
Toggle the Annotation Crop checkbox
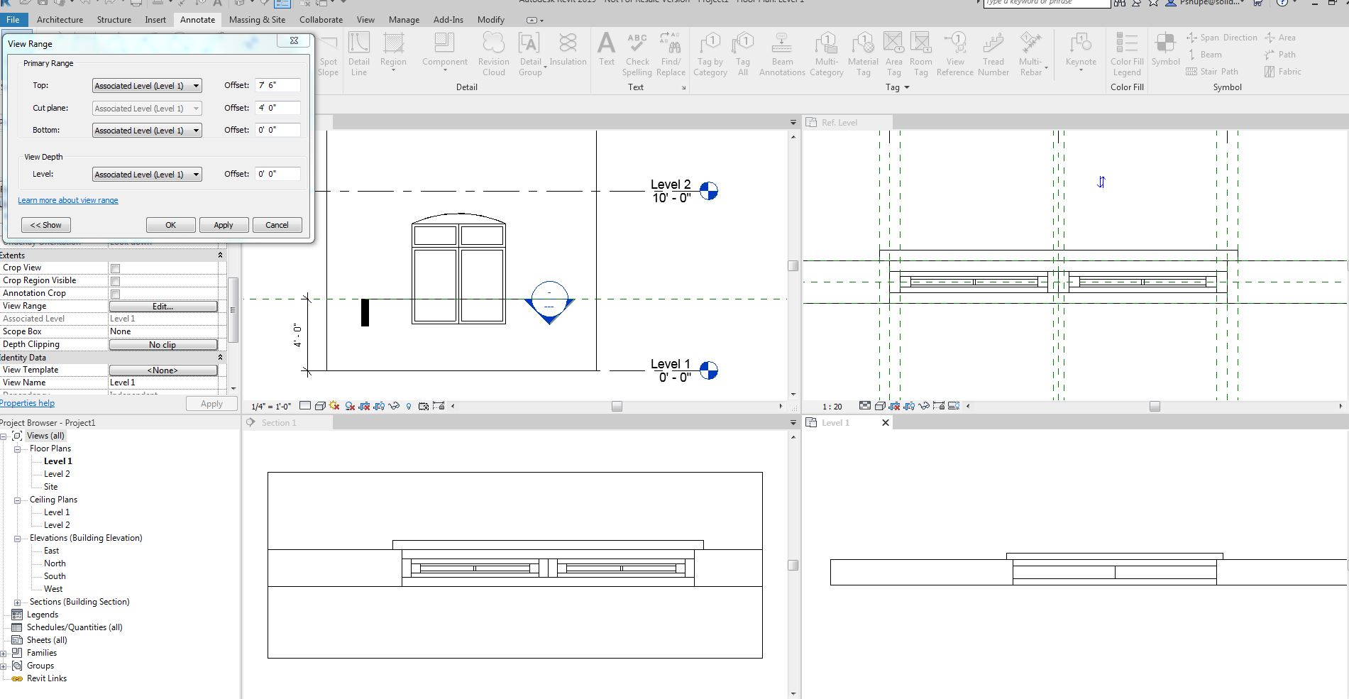click(x=114, y=293)
